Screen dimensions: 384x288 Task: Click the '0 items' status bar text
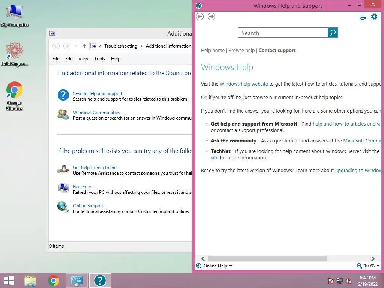coord(57,246)
